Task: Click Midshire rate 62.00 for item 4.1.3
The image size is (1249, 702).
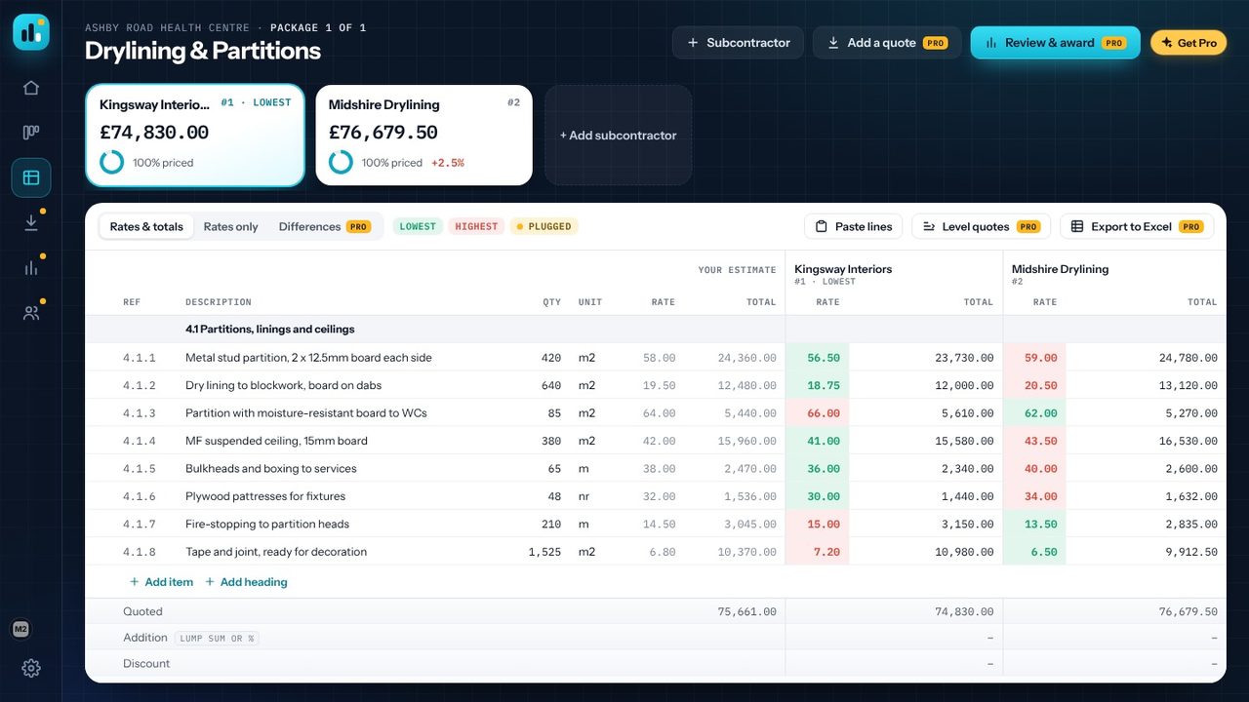Action: [1034, 413]
